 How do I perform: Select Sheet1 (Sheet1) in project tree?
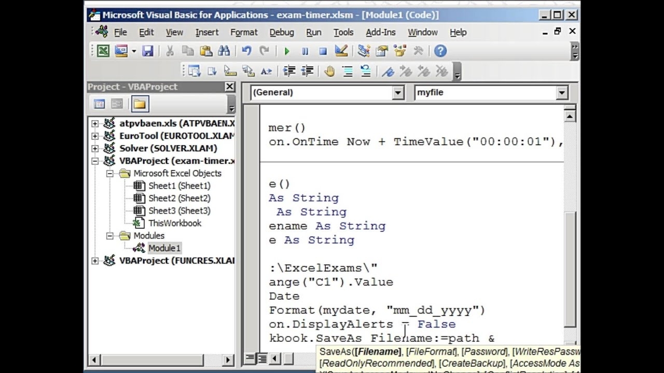pos(179,185)
